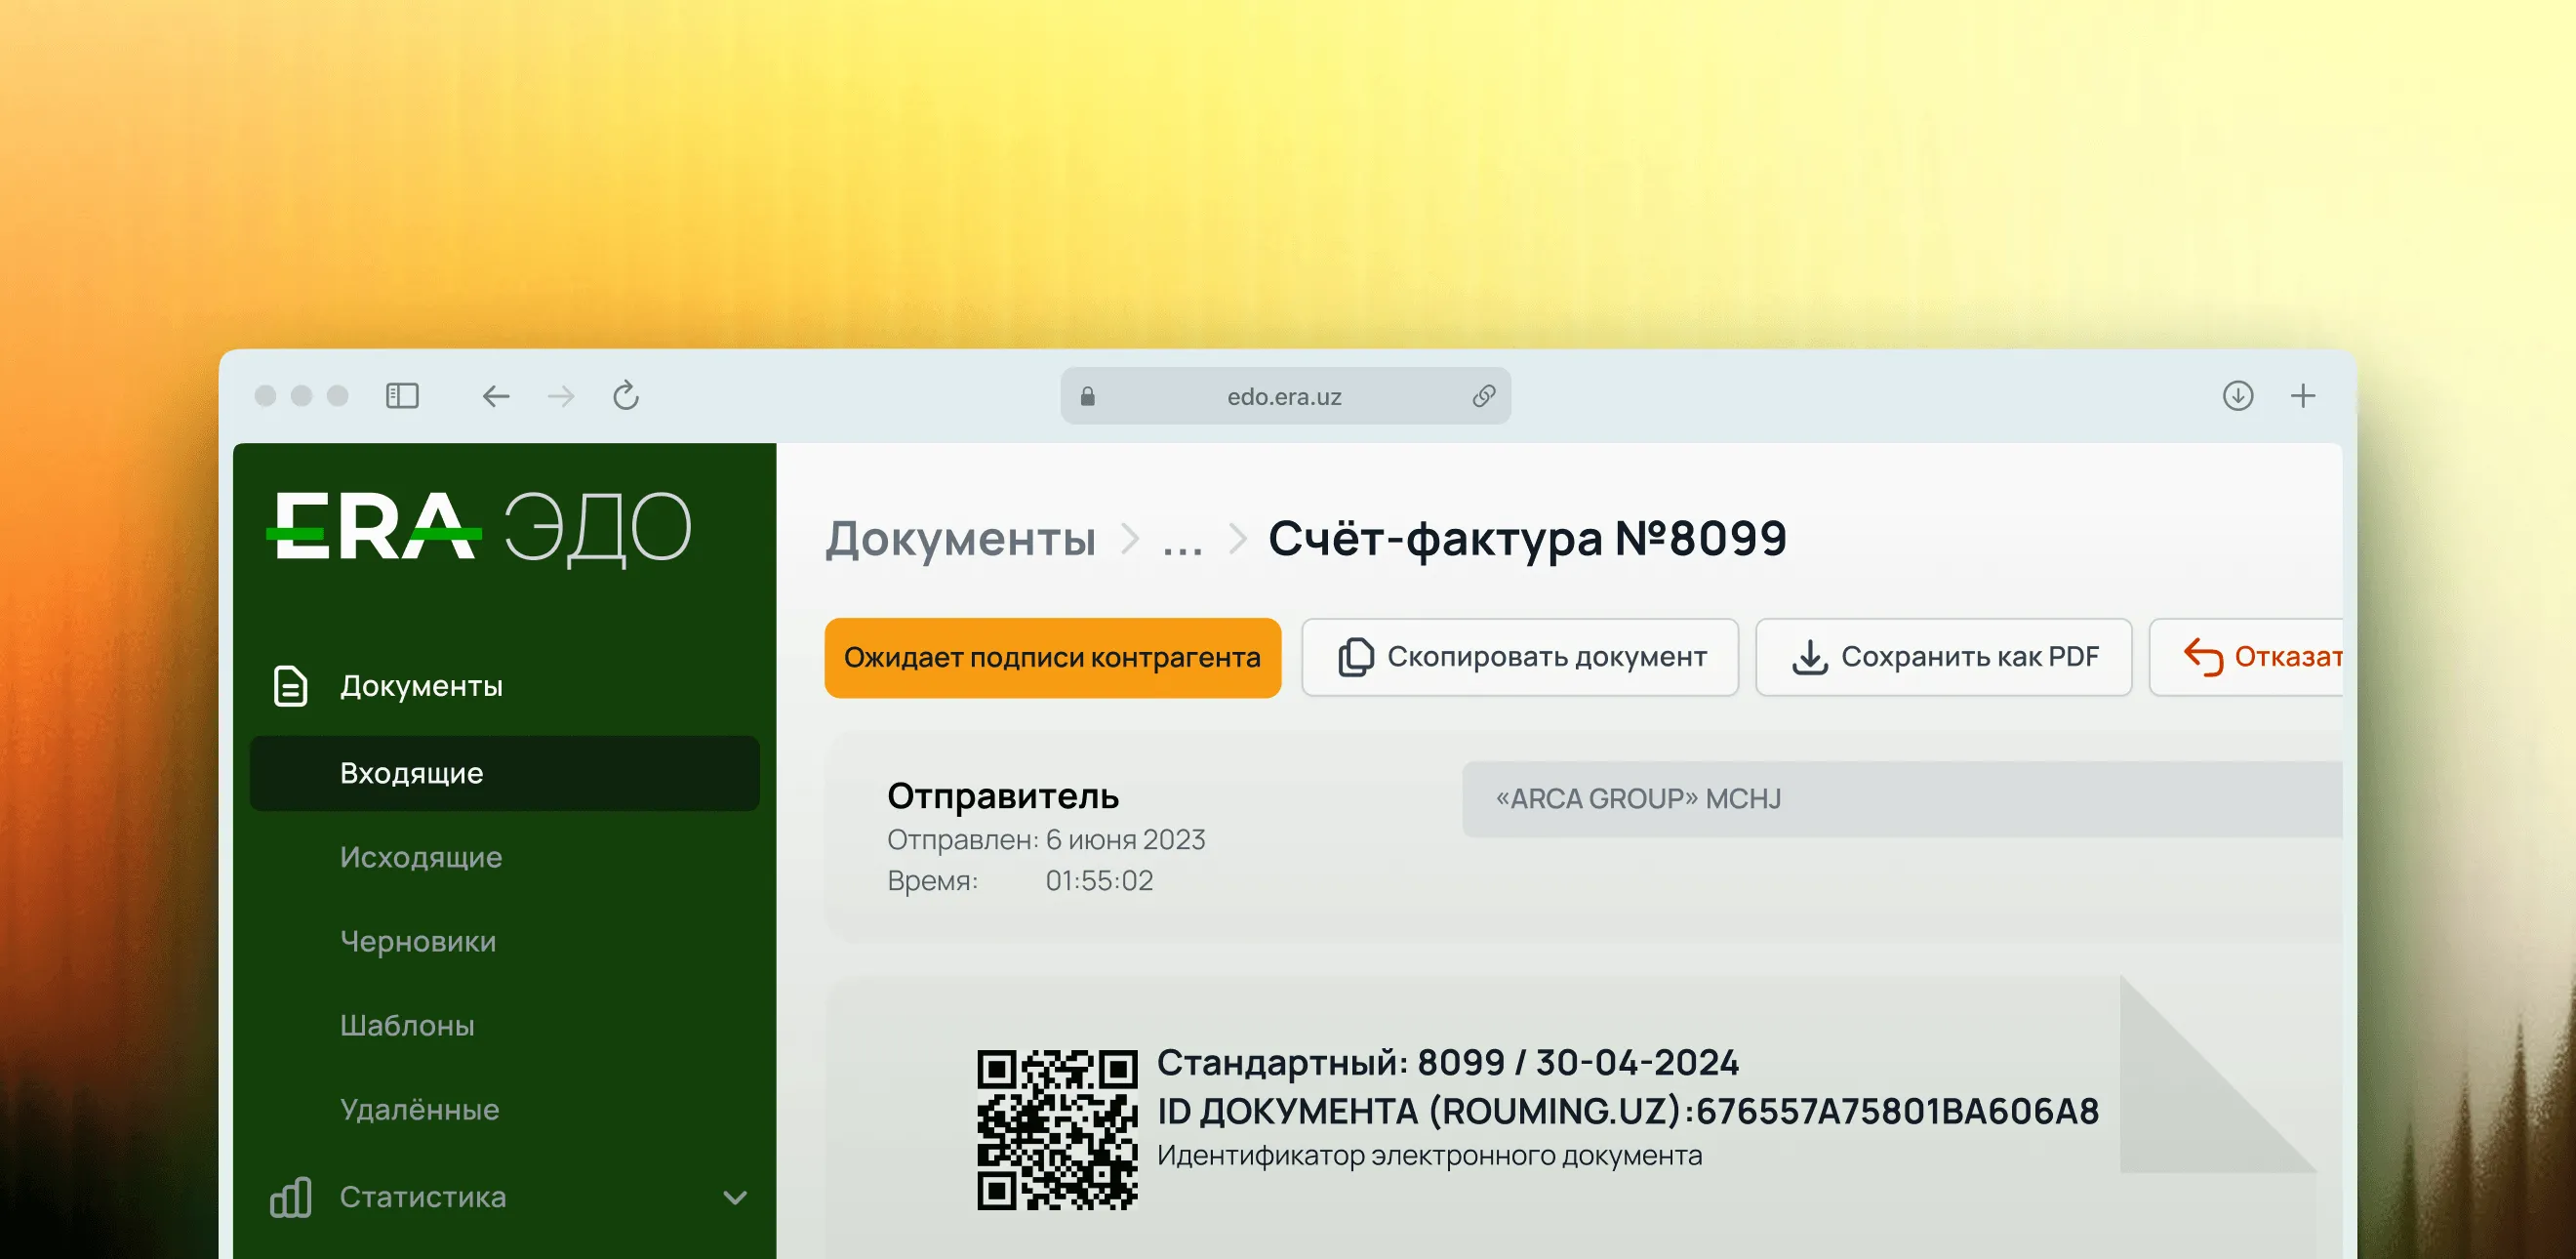Click the Отказать button
This screenshot has width=2576, height=1259.
(2246, 657)
